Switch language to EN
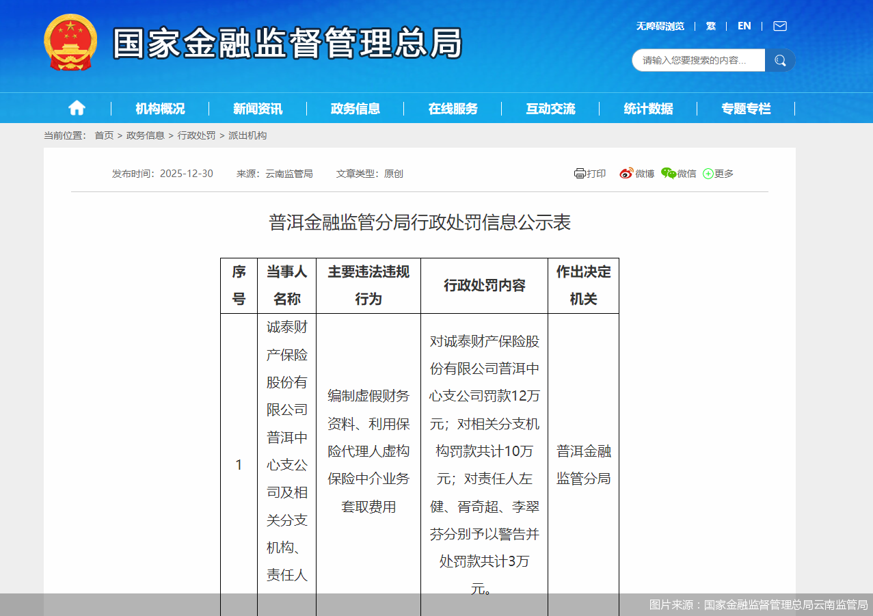The width and height of the screenshot is (873, 616). (x=744, y=25)
